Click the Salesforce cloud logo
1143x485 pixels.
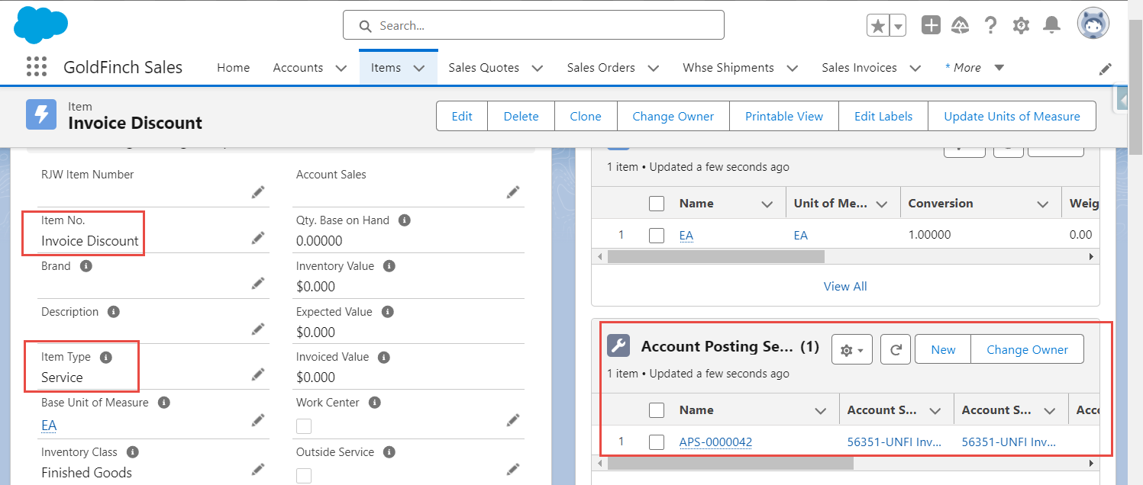pos(41,25)
